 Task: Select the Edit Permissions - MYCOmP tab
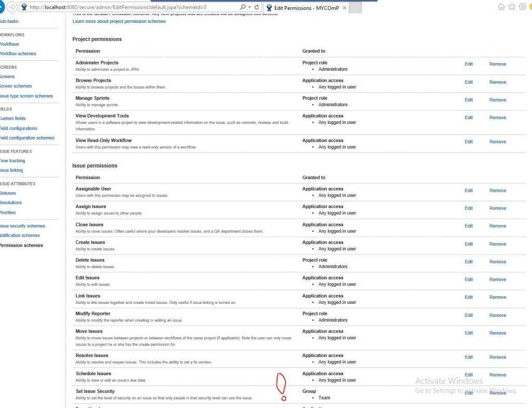click(x=305, y=8)
